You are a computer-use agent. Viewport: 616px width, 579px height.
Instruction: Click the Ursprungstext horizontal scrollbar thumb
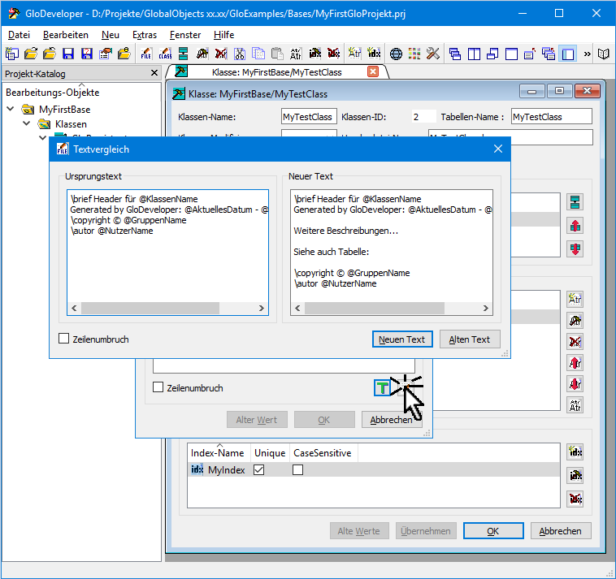[150, 308]
